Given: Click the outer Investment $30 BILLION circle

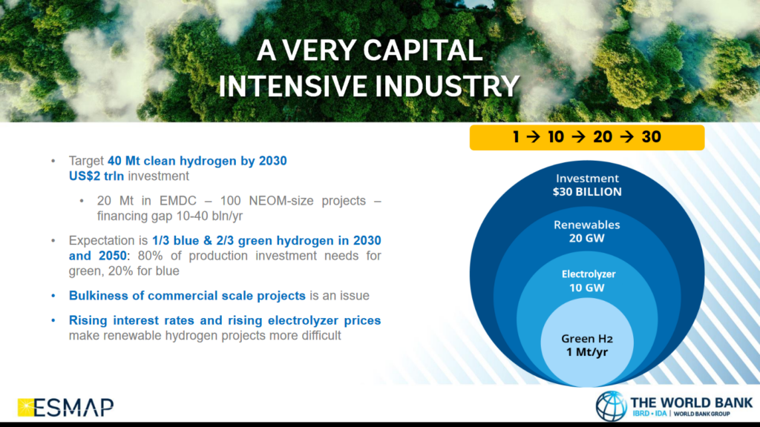Looking at the screenshot, I should click(588, 185).
